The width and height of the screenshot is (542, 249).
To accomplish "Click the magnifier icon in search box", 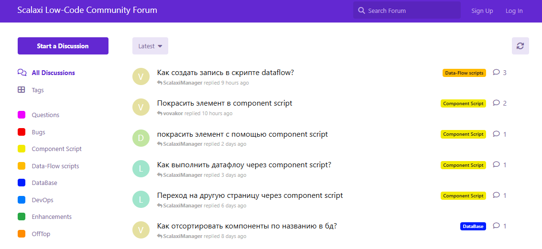I will click(x=361, y=11).
